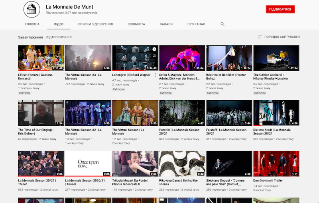Open Pikovaya Dama behind scenes thumbnail

[x=182, y=164]
